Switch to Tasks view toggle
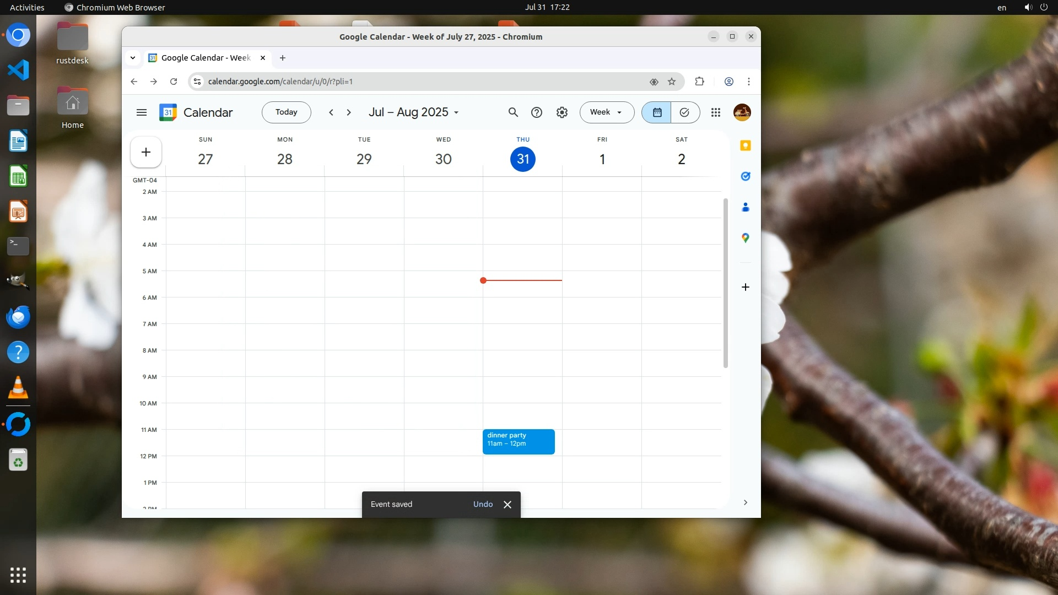Screen dimensions: 1058x595 pos(684,112)
